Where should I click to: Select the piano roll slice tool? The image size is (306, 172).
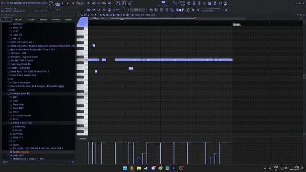point(117,15)
